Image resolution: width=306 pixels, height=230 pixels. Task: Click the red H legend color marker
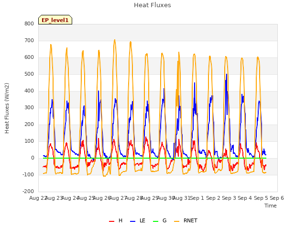click(x=111, y=221)
